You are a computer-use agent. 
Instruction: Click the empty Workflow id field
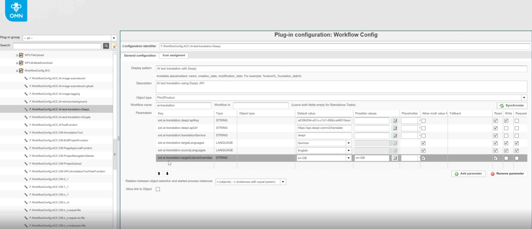tap(261, 106)
